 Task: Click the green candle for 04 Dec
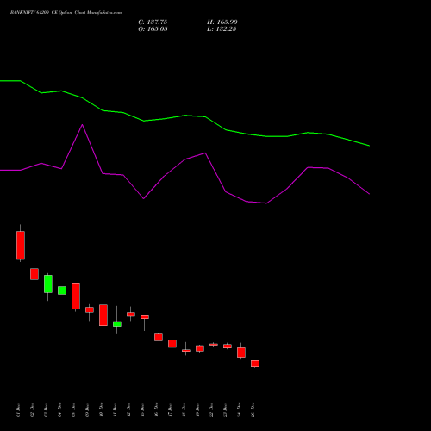point(62,290)
